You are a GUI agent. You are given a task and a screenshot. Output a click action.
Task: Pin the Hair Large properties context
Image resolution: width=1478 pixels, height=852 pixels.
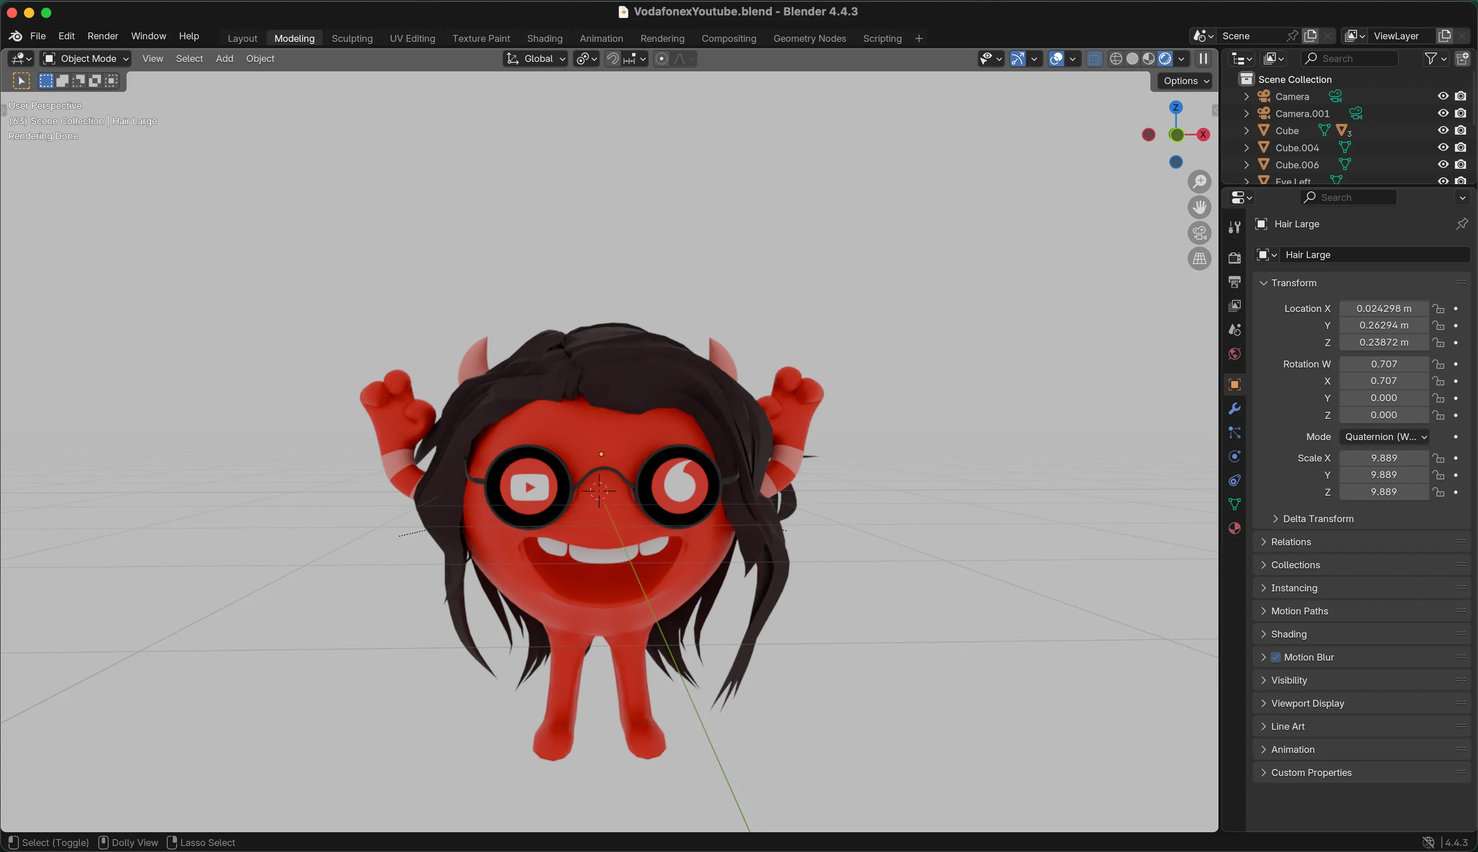pyautogui.click(x=1462, y=224)
